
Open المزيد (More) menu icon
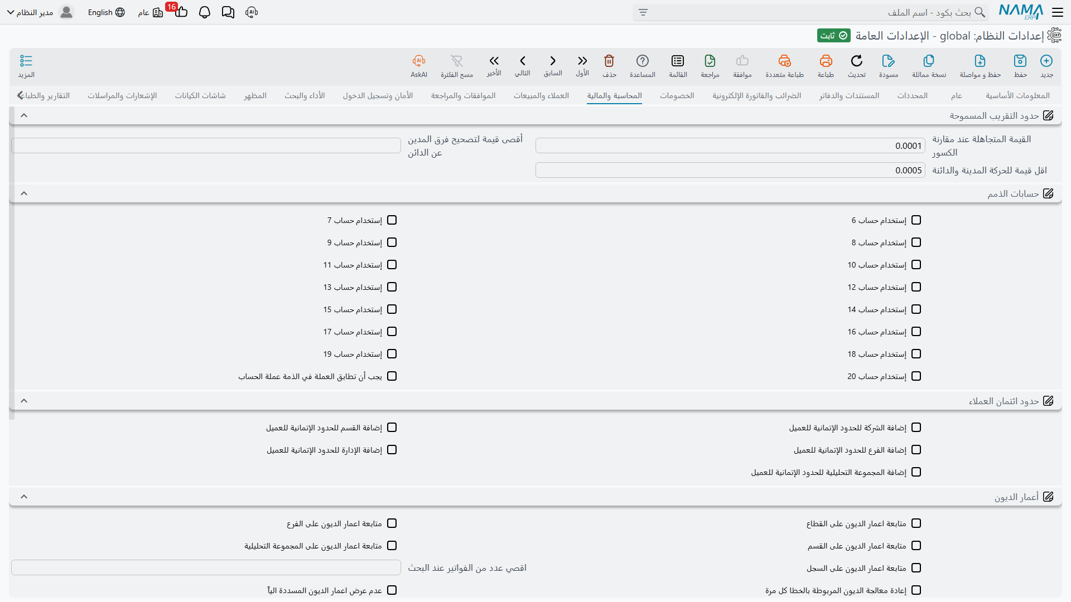tap(26, 61)
